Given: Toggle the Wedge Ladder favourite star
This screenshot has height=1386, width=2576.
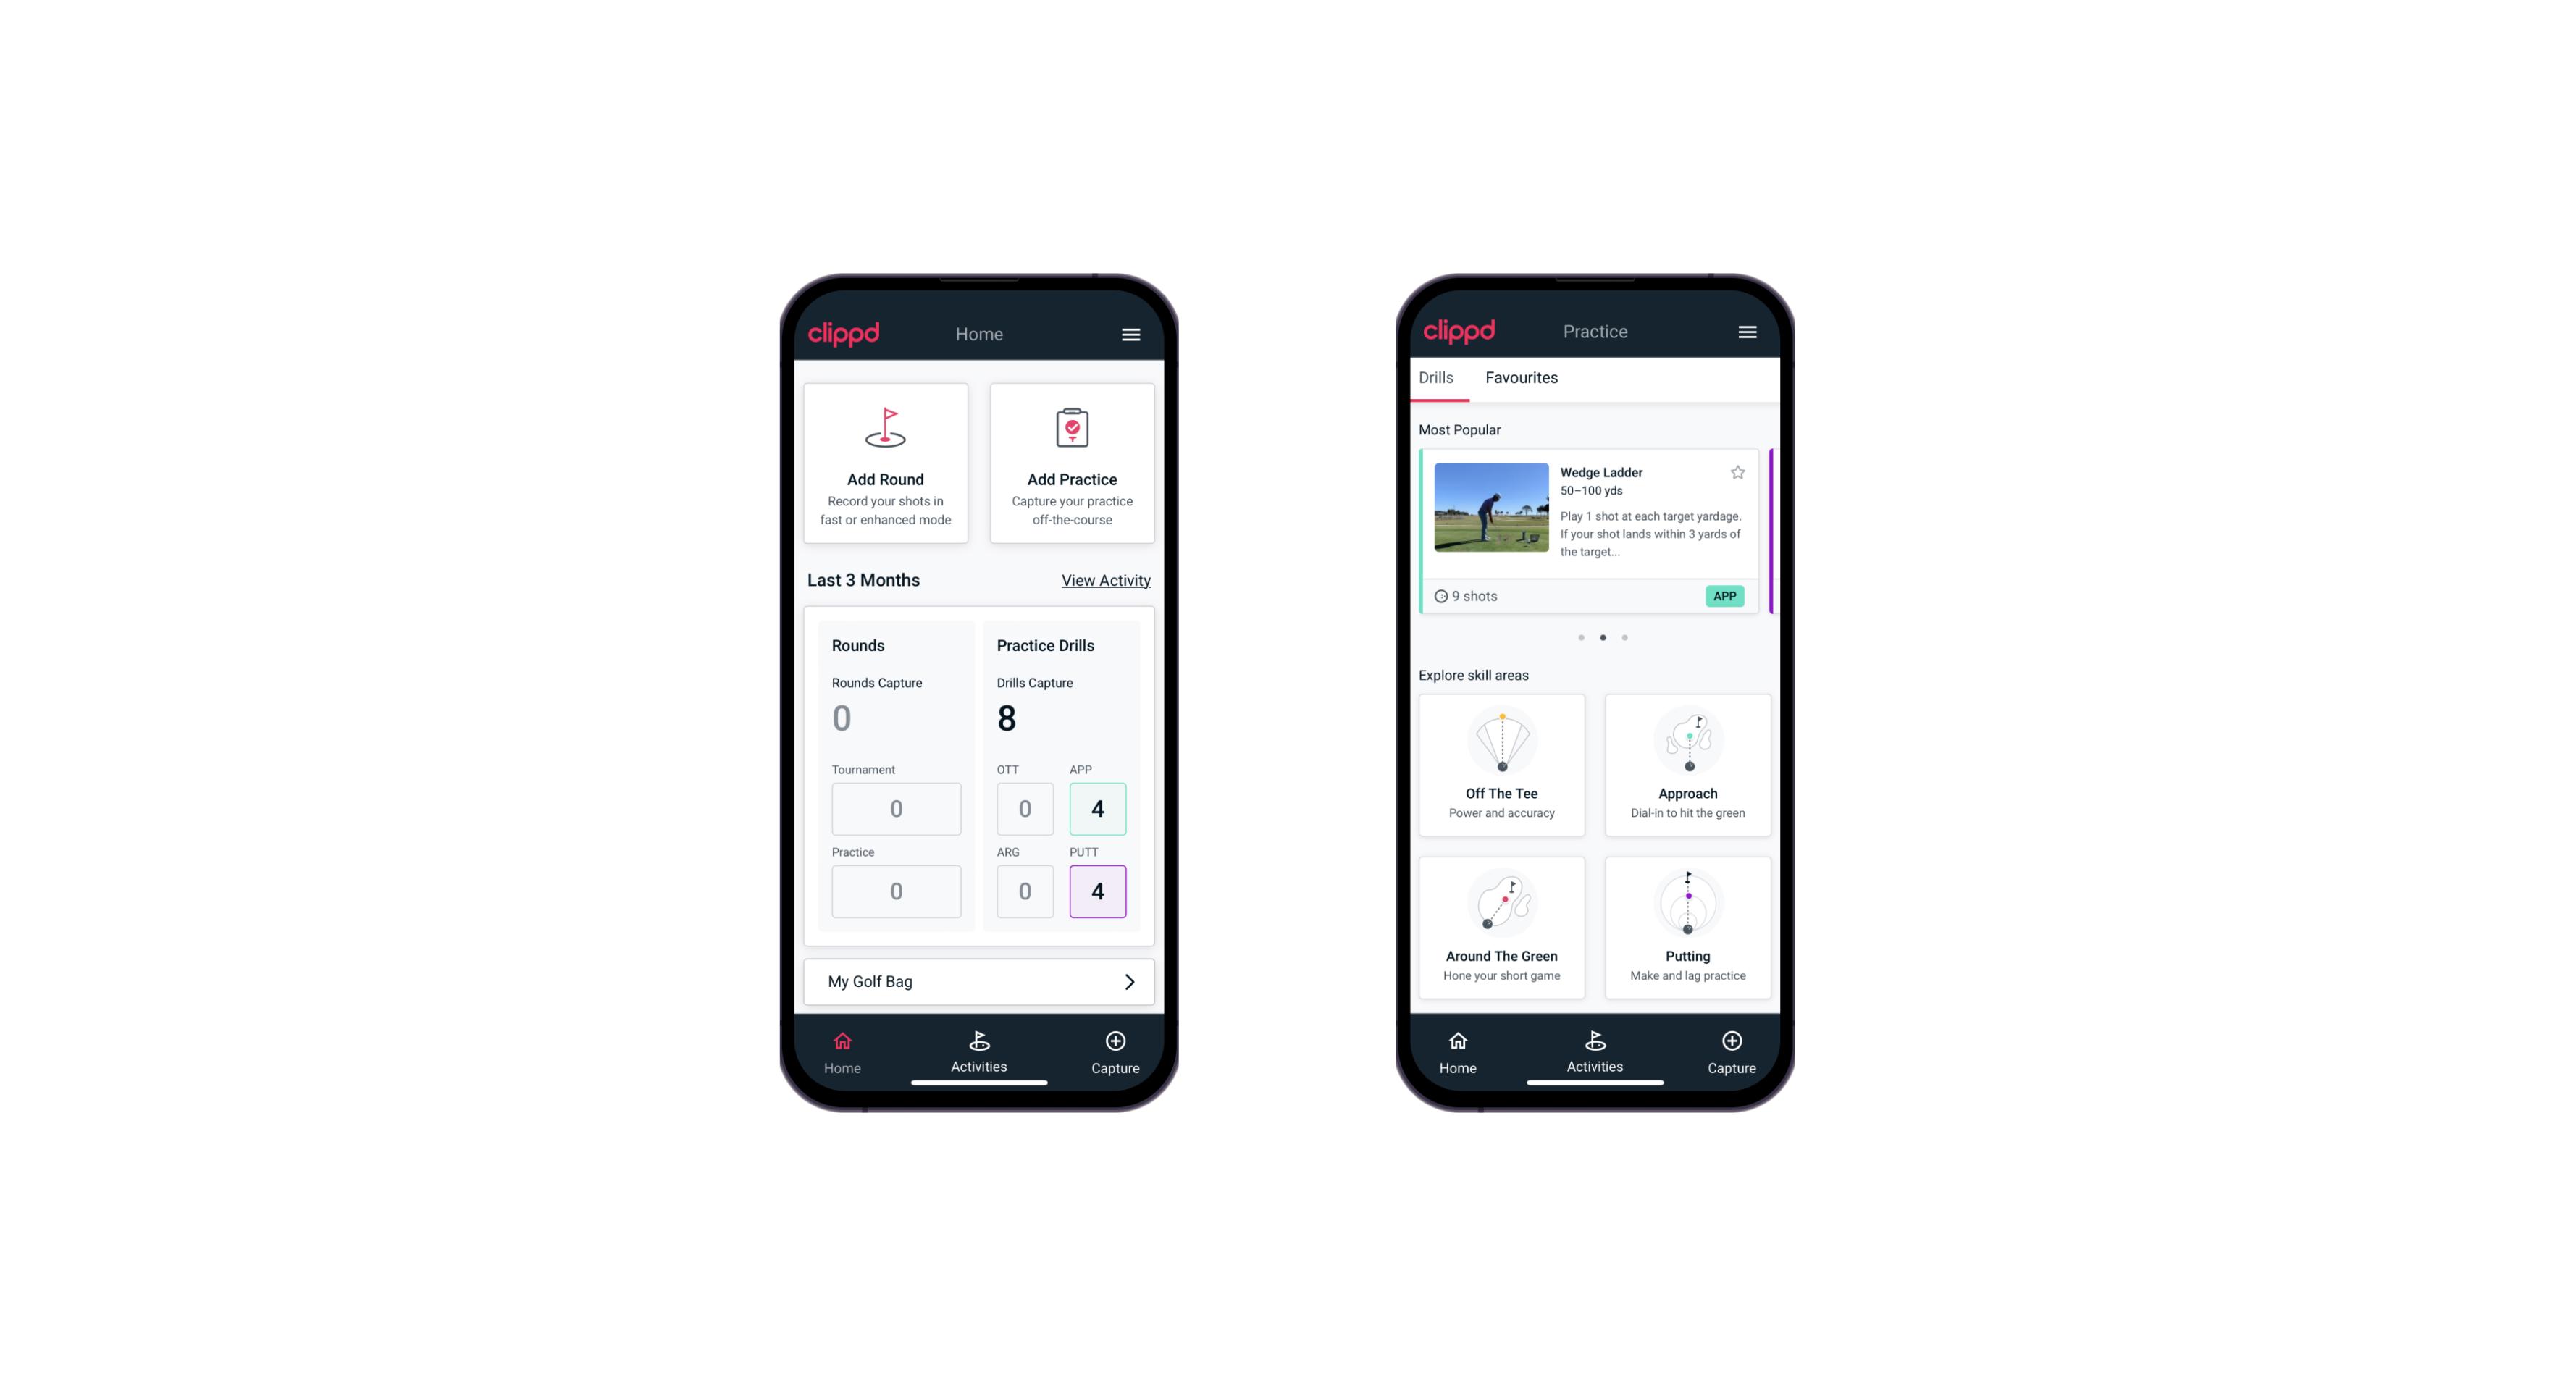Looking at the screenshot, I should tap(1738, 473).
